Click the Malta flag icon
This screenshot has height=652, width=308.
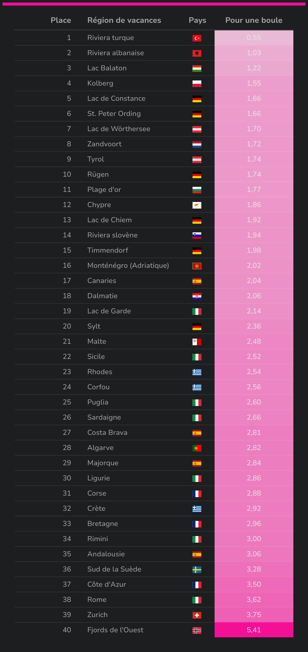[x=197, y=342]
